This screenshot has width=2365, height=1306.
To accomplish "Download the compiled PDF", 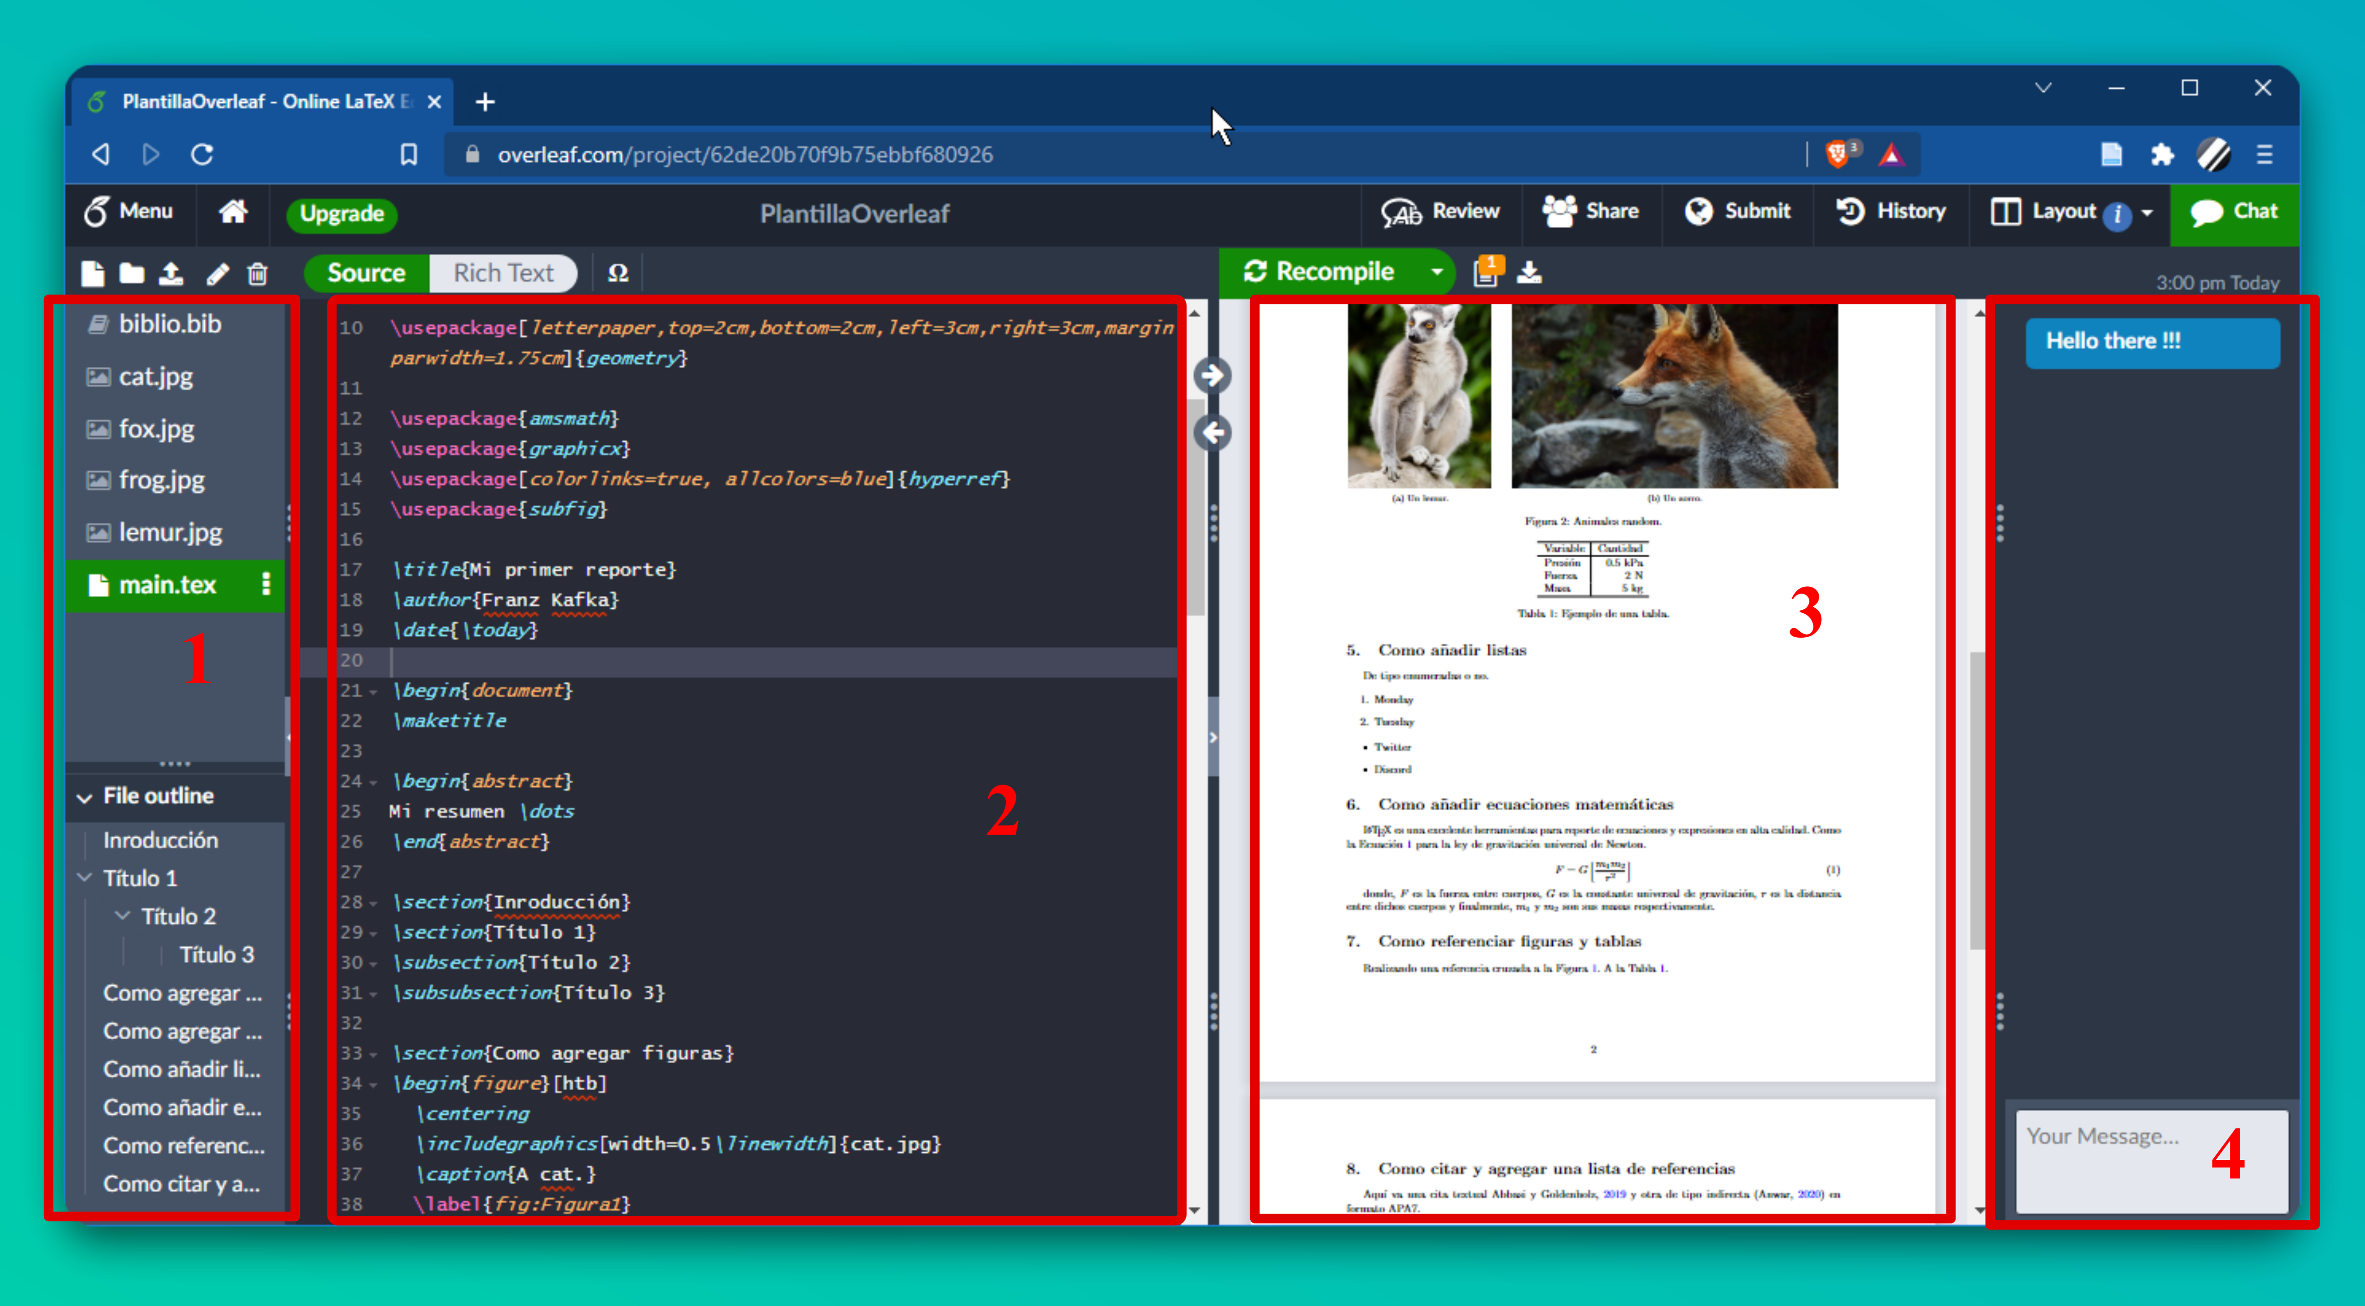I will [1529, 272].
